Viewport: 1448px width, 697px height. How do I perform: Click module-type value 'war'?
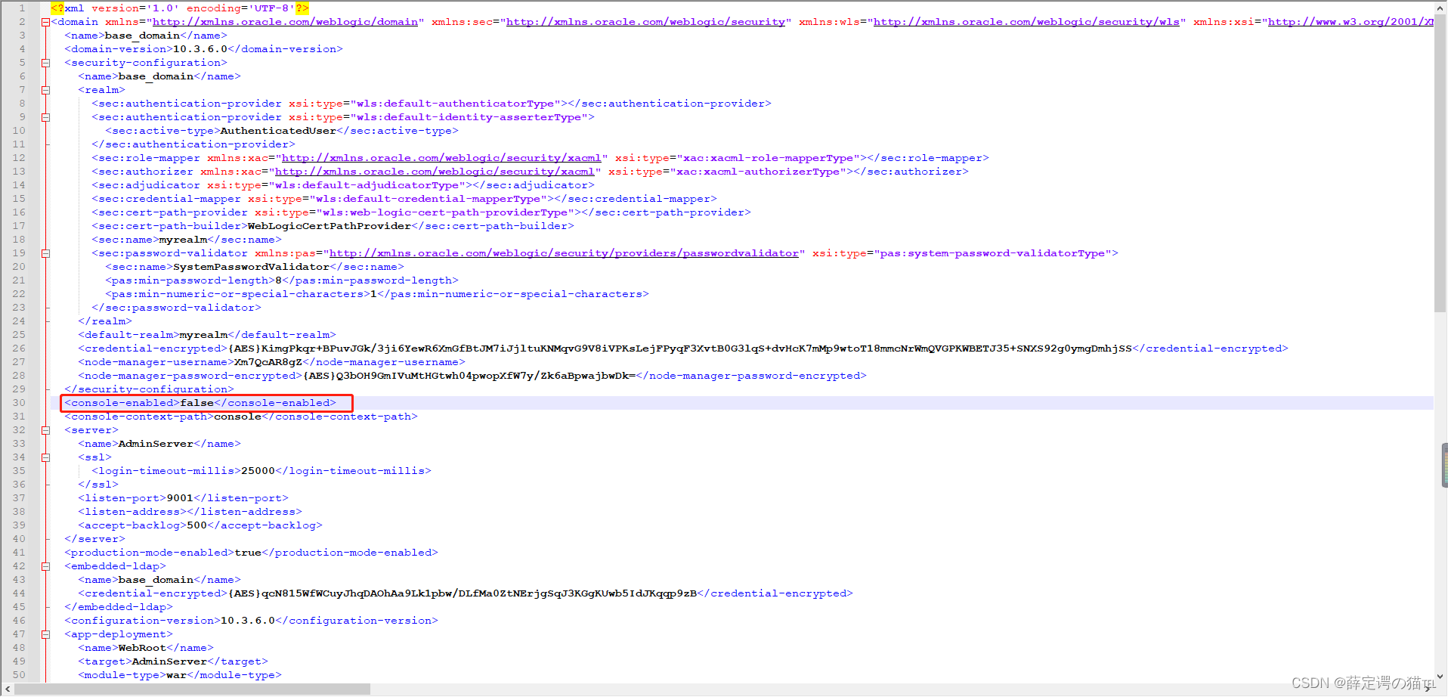pos(176,675)
